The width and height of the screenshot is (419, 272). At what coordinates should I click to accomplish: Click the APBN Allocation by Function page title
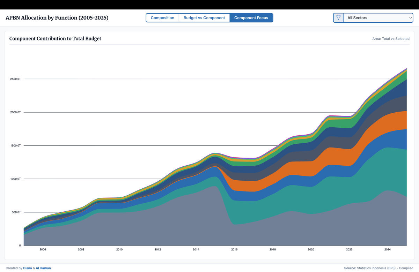57,18
